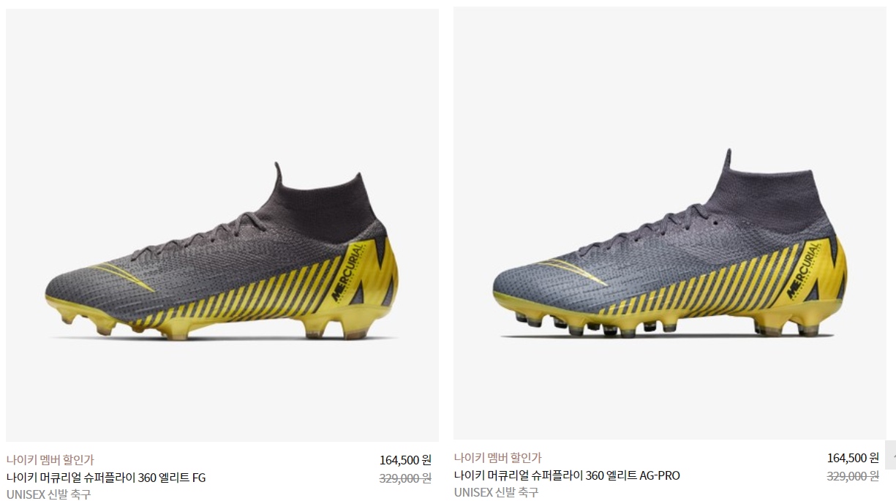This screenshot has height=501, width=896.
Task: Click product name 머큐리얼 슈퍼플라이 360 엘리트 FG
Action: [x=106, y=478]
